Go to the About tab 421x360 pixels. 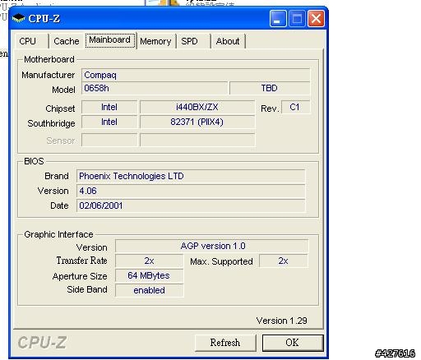(228, 41)
